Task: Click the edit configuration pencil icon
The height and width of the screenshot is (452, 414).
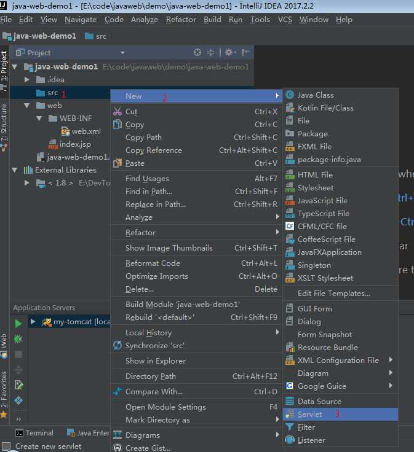Action: click(x=18, y=385)
